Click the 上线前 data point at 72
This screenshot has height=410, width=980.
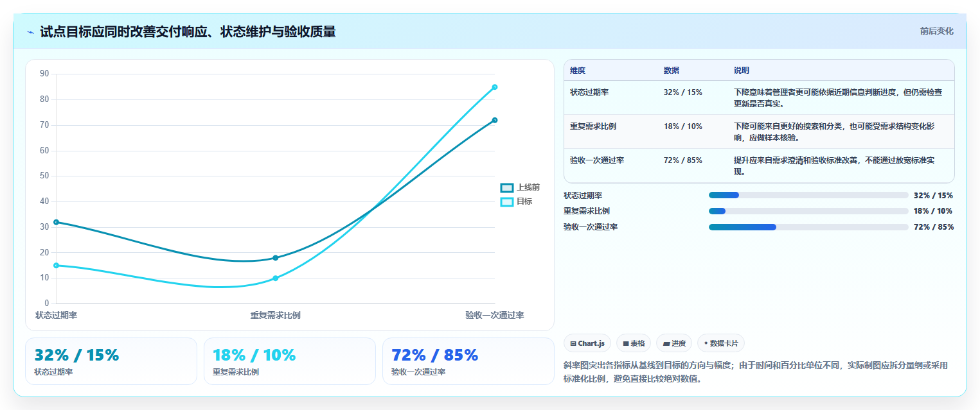[x=495, y=120]
